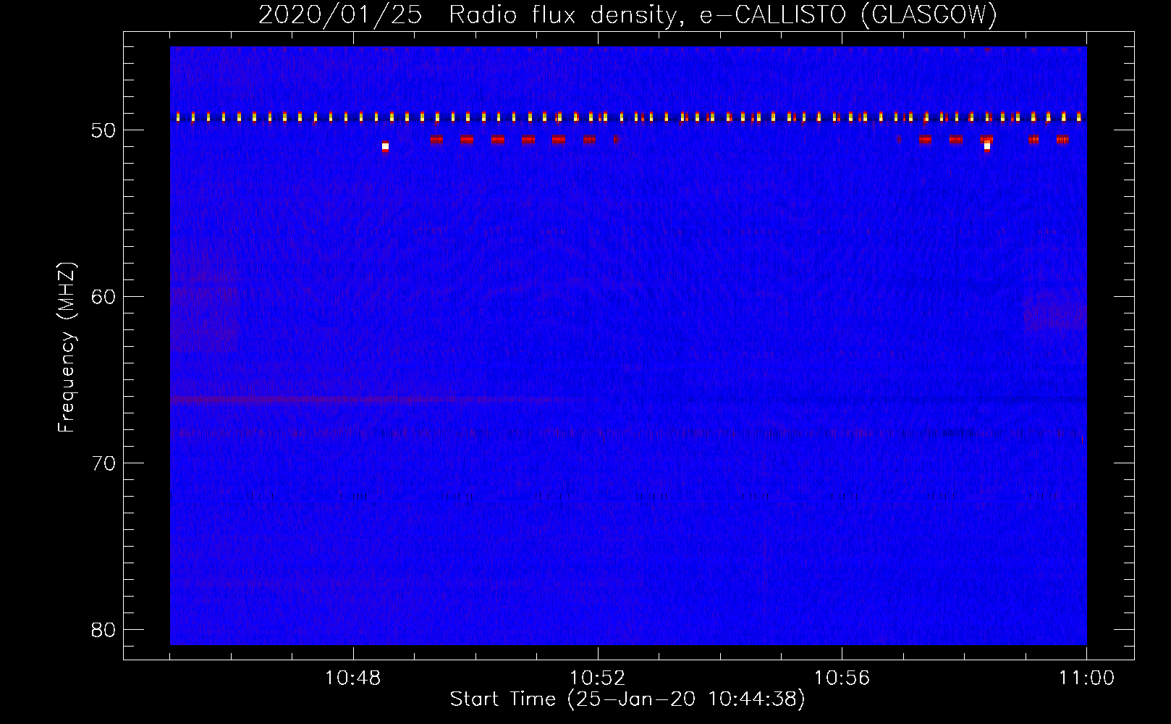1171x724 pixels.
Task: Click the 80 frequency tick label
Action: pos(104,629)
